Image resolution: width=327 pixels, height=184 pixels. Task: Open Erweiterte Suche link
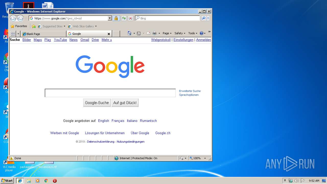190,91
